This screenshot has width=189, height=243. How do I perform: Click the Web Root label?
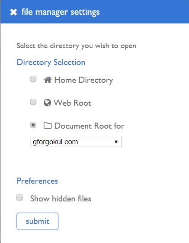pyautogui.click(x=72, y=103)
